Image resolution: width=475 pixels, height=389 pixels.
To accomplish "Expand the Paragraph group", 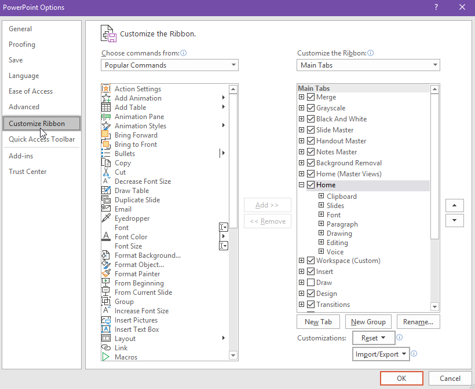I will pyautogui.click(x=321, y=224).
